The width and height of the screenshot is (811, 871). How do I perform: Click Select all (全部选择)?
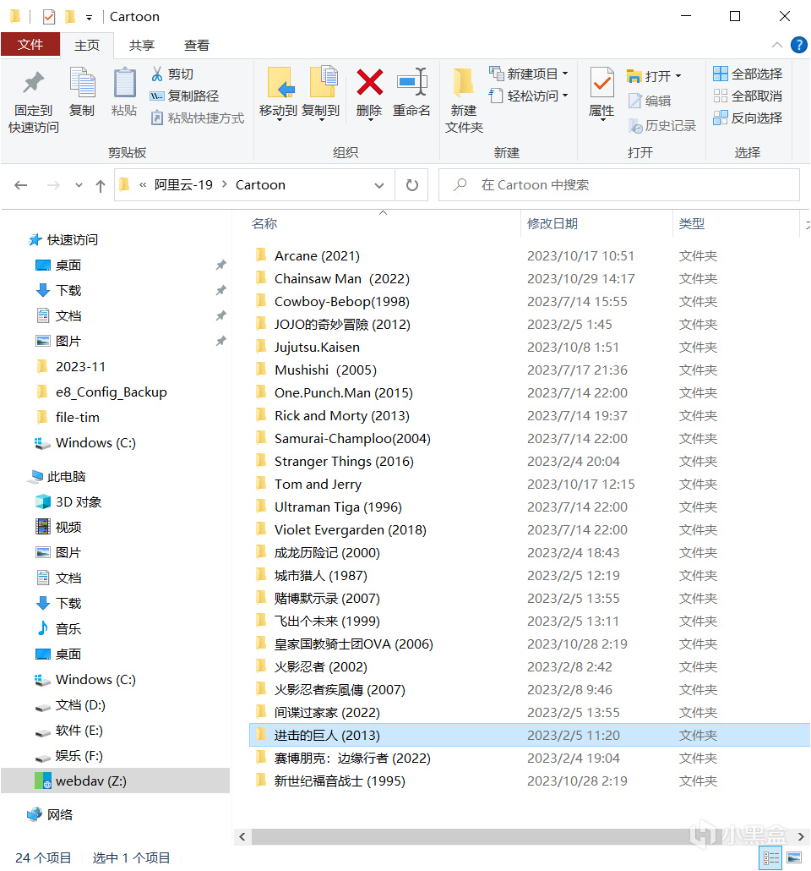click(x=747, y=74)
